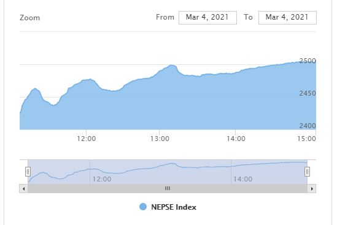Click the 2400 y-axis label
337x225 pixels.
[x=308, y=126]
